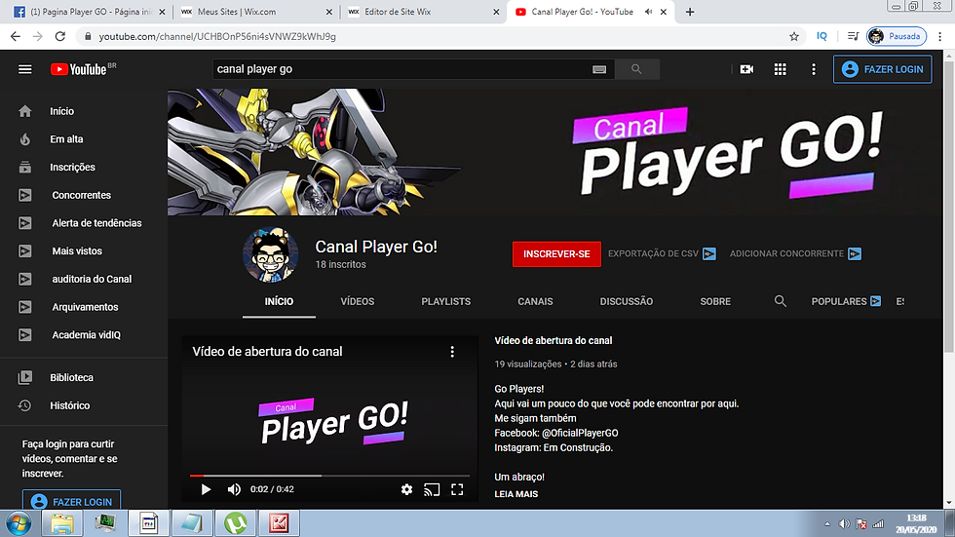Switch to Meus Sites Wix.com tab

[x=255, y=12]
